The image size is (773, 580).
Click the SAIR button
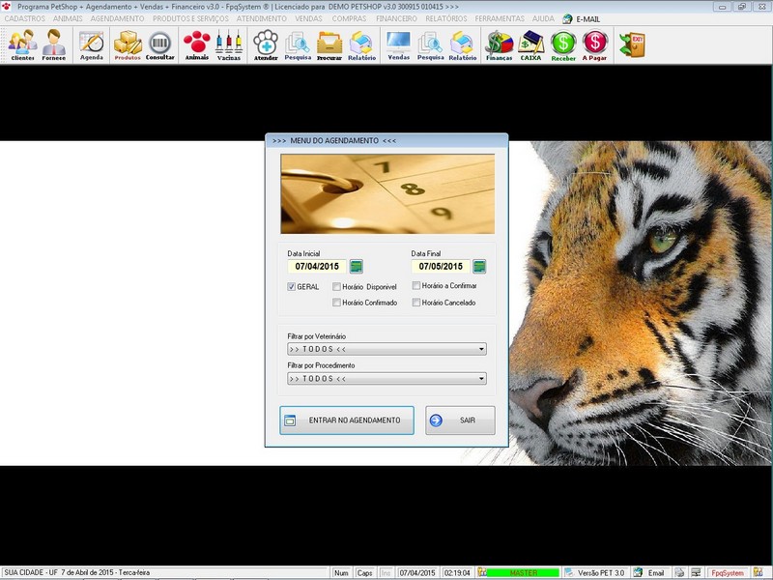pyautogui.click(x=460, y=420)
